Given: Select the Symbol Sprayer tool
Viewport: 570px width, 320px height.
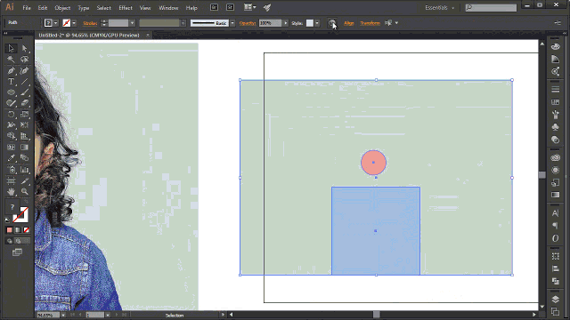Looking at the screenshot, I should click(11, 170).
